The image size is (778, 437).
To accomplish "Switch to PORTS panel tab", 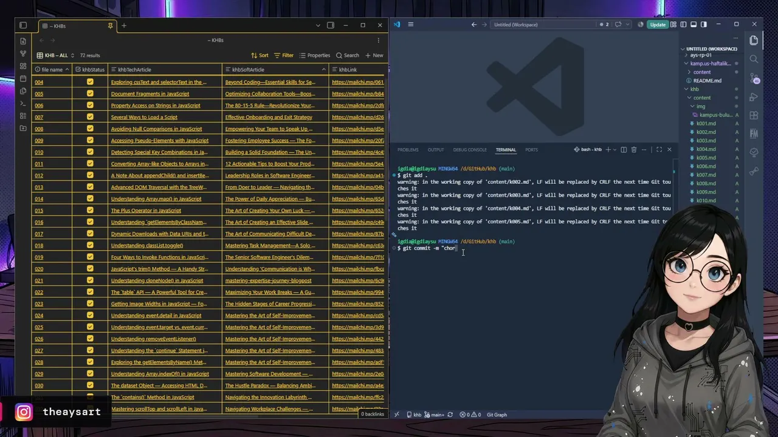I will [532, 150].
